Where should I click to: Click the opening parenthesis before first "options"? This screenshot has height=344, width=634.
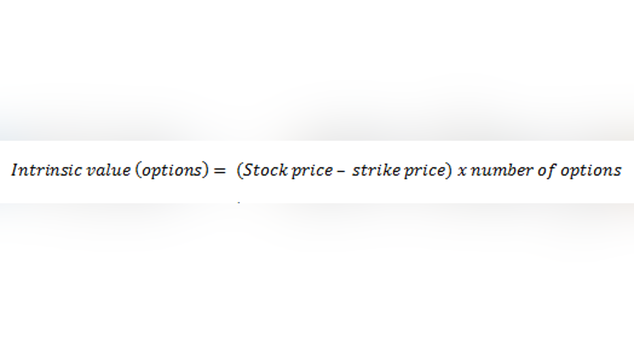[x=139, y=171]
